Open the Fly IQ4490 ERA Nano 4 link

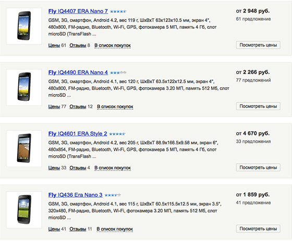click(78, 73)
